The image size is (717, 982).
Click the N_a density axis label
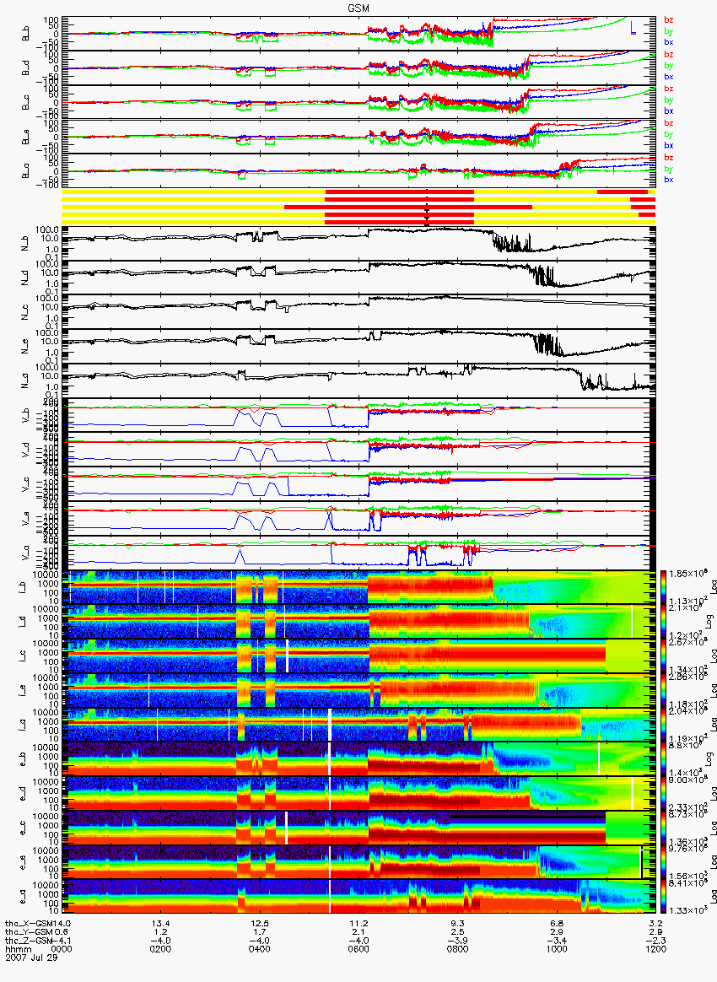tap(25, 380)
